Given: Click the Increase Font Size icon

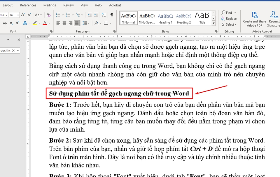Looking at the screenshot, I should point(23,15).
